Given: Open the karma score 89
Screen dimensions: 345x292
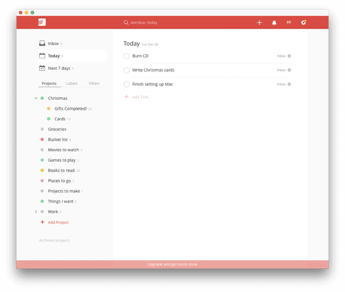Looking at the screenshot, I should pos(289,22).
